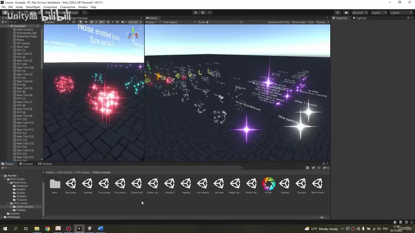Image resolution: width=415 pixels, height=233 pixels.
Task: Open the Layers dropdown
Action: [378, 13]
